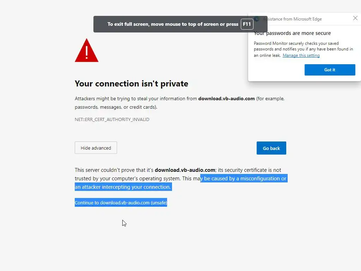Click highlighted "an attacker intercepting your connection" text

point(123,187)
